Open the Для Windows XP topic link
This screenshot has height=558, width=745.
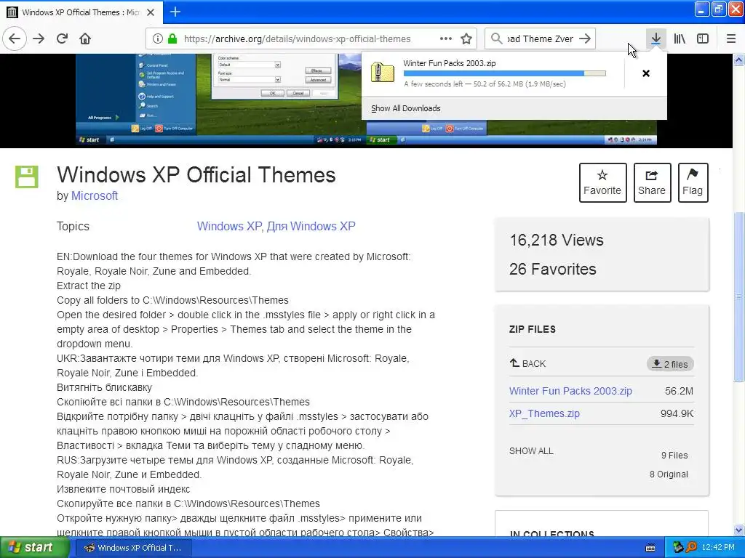[x=311, y=227]
